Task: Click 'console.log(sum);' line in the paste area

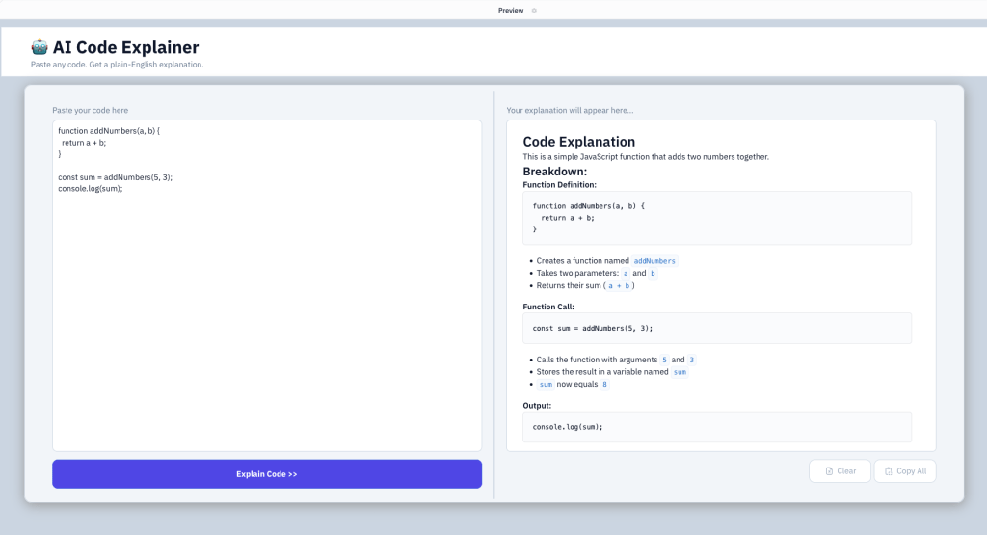Action: coord(90,189)
